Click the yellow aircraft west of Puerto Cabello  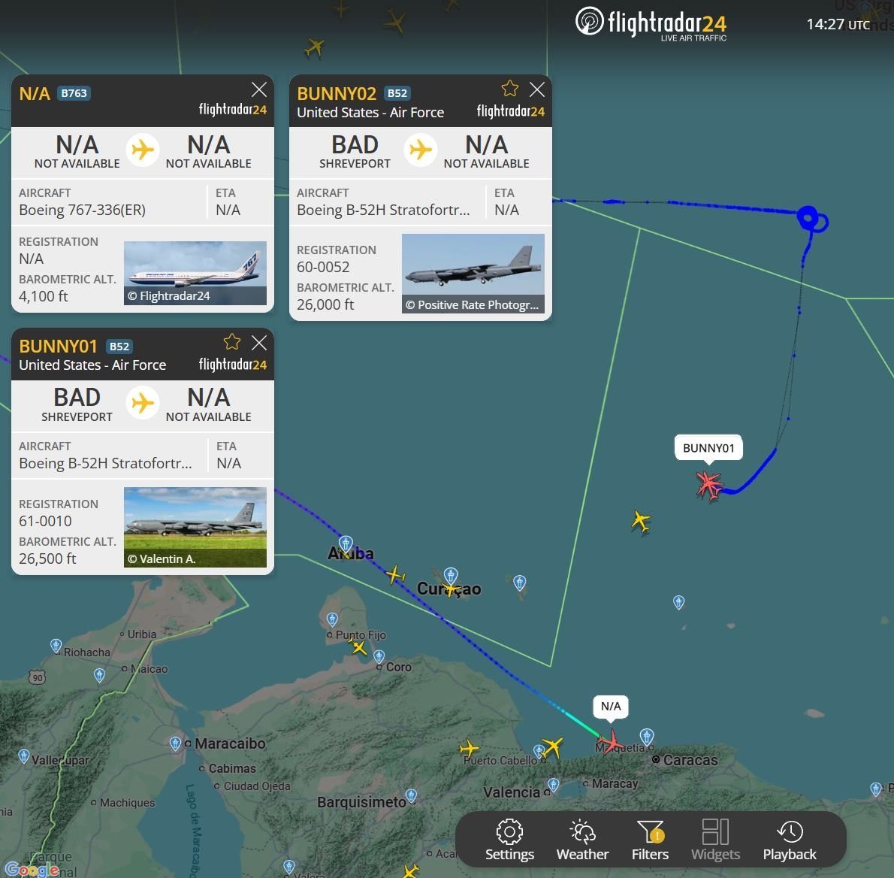(470, 748)
